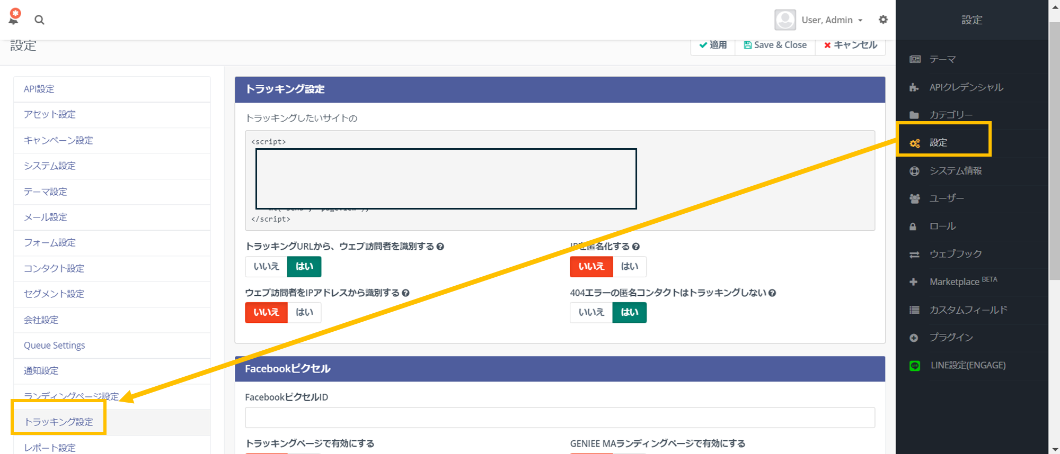Set ウェブ訪問者をIPアドレスから識別する to はい
The image size is (1060, 454).
(304, 313)
